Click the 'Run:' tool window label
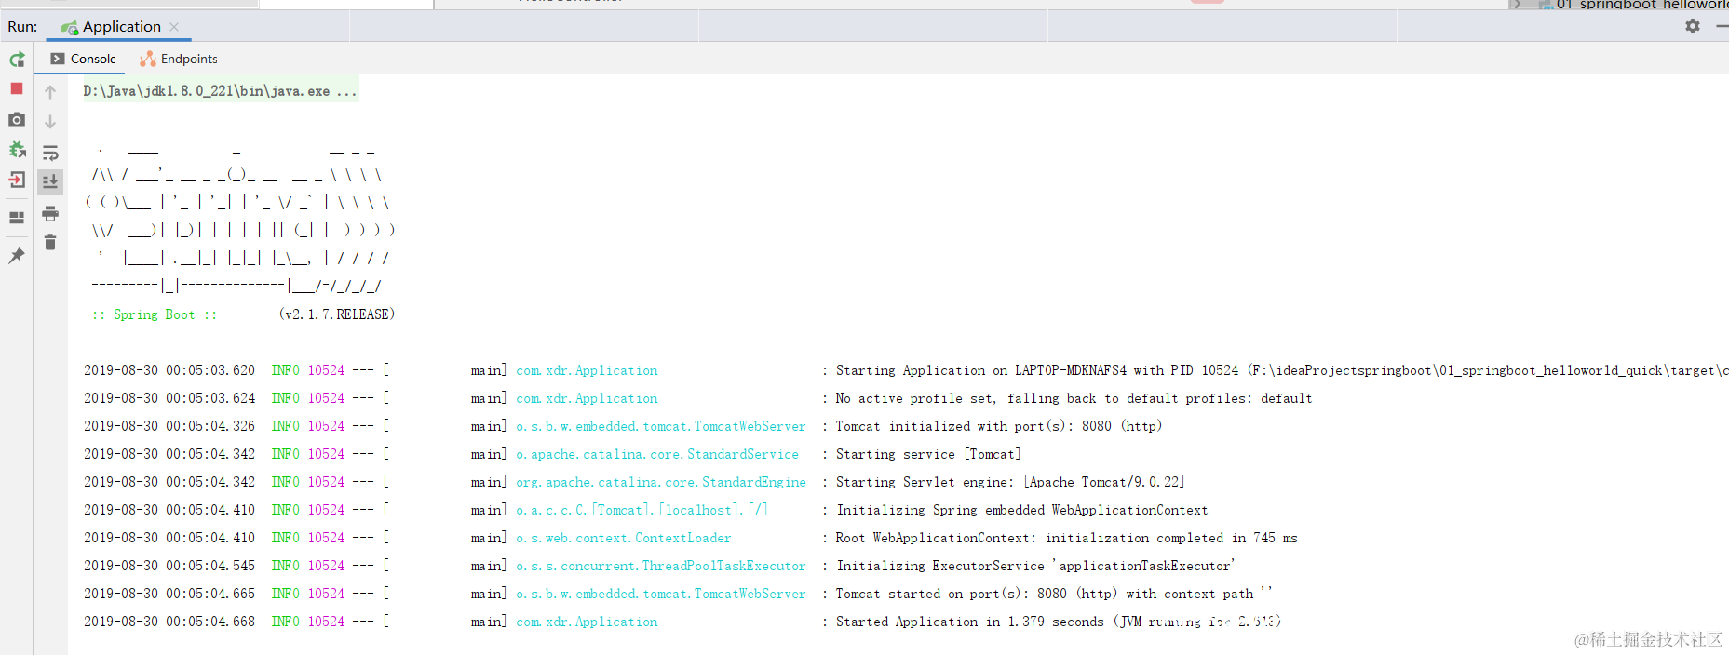This screenshot has width=1729, height=655. click(22, 27)
